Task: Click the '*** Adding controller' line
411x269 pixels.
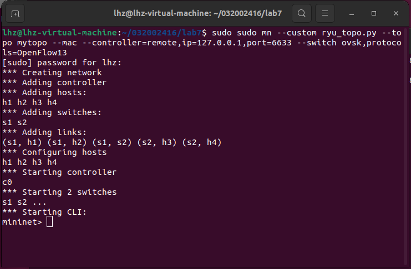Action: (x=54, y=82)
